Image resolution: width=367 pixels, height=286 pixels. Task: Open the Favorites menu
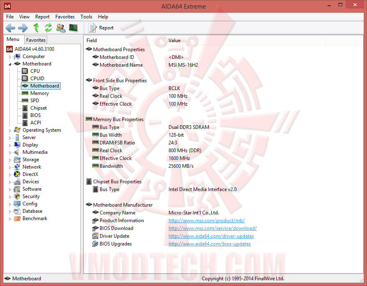[65, 17]
